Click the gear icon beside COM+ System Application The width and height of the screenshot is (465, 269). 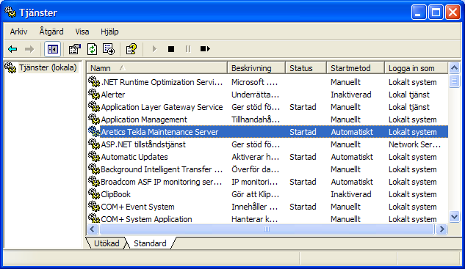[x=94, y=218]
